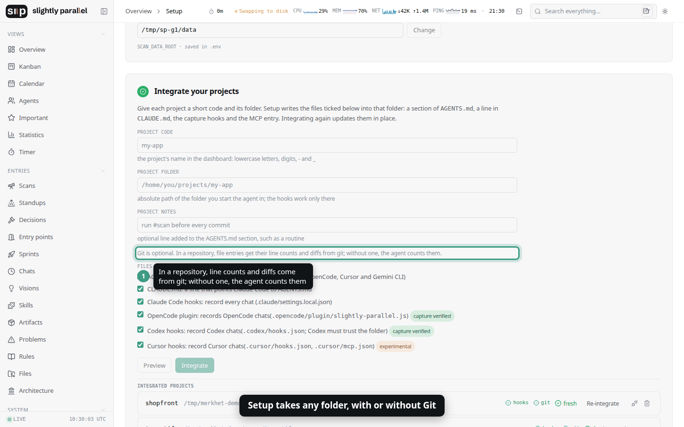Click the notes icon inside the search box
Viewport: 684px width, 427px height.
point(646,11)
